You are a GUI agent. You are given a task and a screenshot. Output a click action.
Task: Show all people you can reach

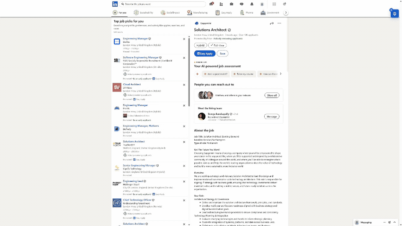tap(272, 95)
